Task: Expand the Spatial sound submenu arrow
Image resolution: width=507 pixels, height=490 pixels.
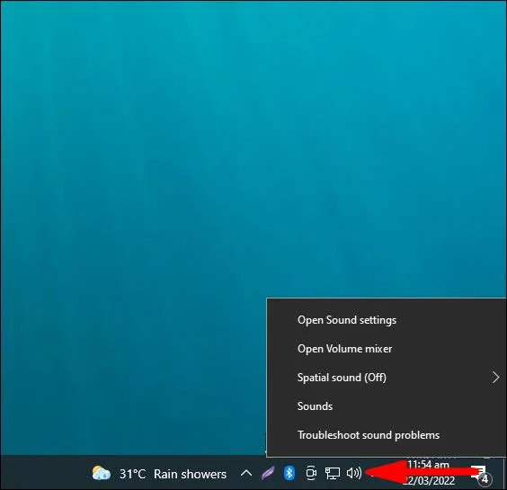Action: [495, 378]
